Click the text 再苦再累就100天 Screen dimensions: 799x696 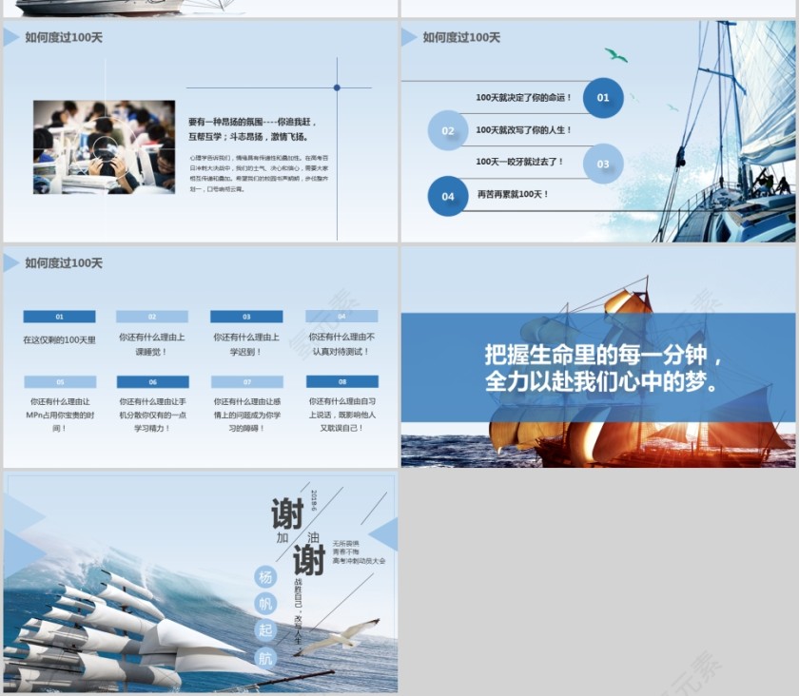click(514, 195)
